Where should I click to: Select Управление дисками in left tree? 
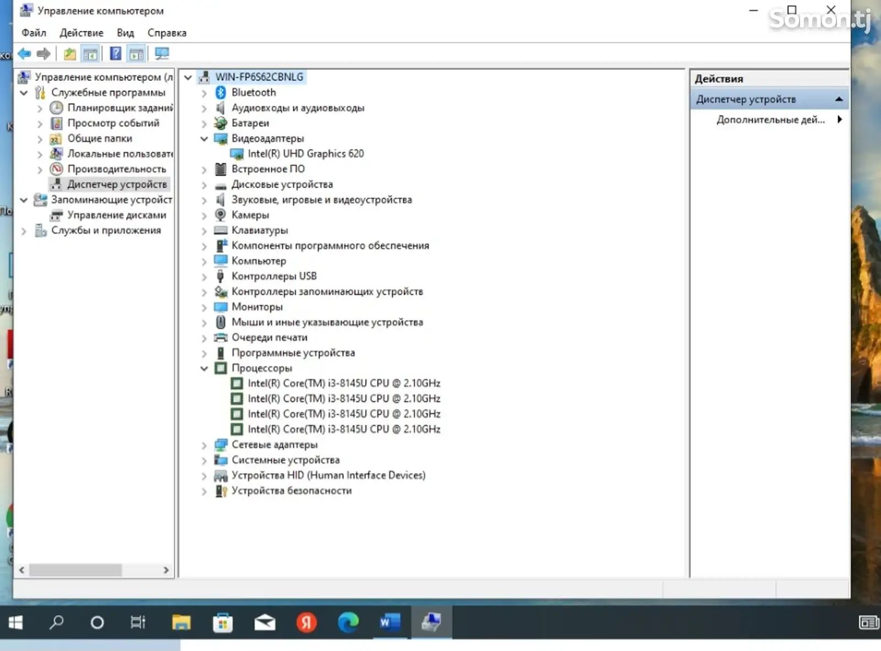[x=117, y=215]
